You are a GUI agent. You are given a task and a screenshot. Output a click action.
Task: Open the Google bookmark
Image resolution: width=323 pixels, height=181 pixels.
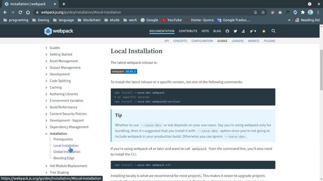(x=149, y=20)
